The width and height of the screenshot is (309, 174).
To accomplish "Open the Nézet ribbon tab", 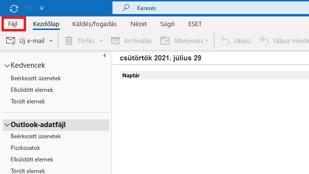I will pyautogui.click(x=139, y=24).
